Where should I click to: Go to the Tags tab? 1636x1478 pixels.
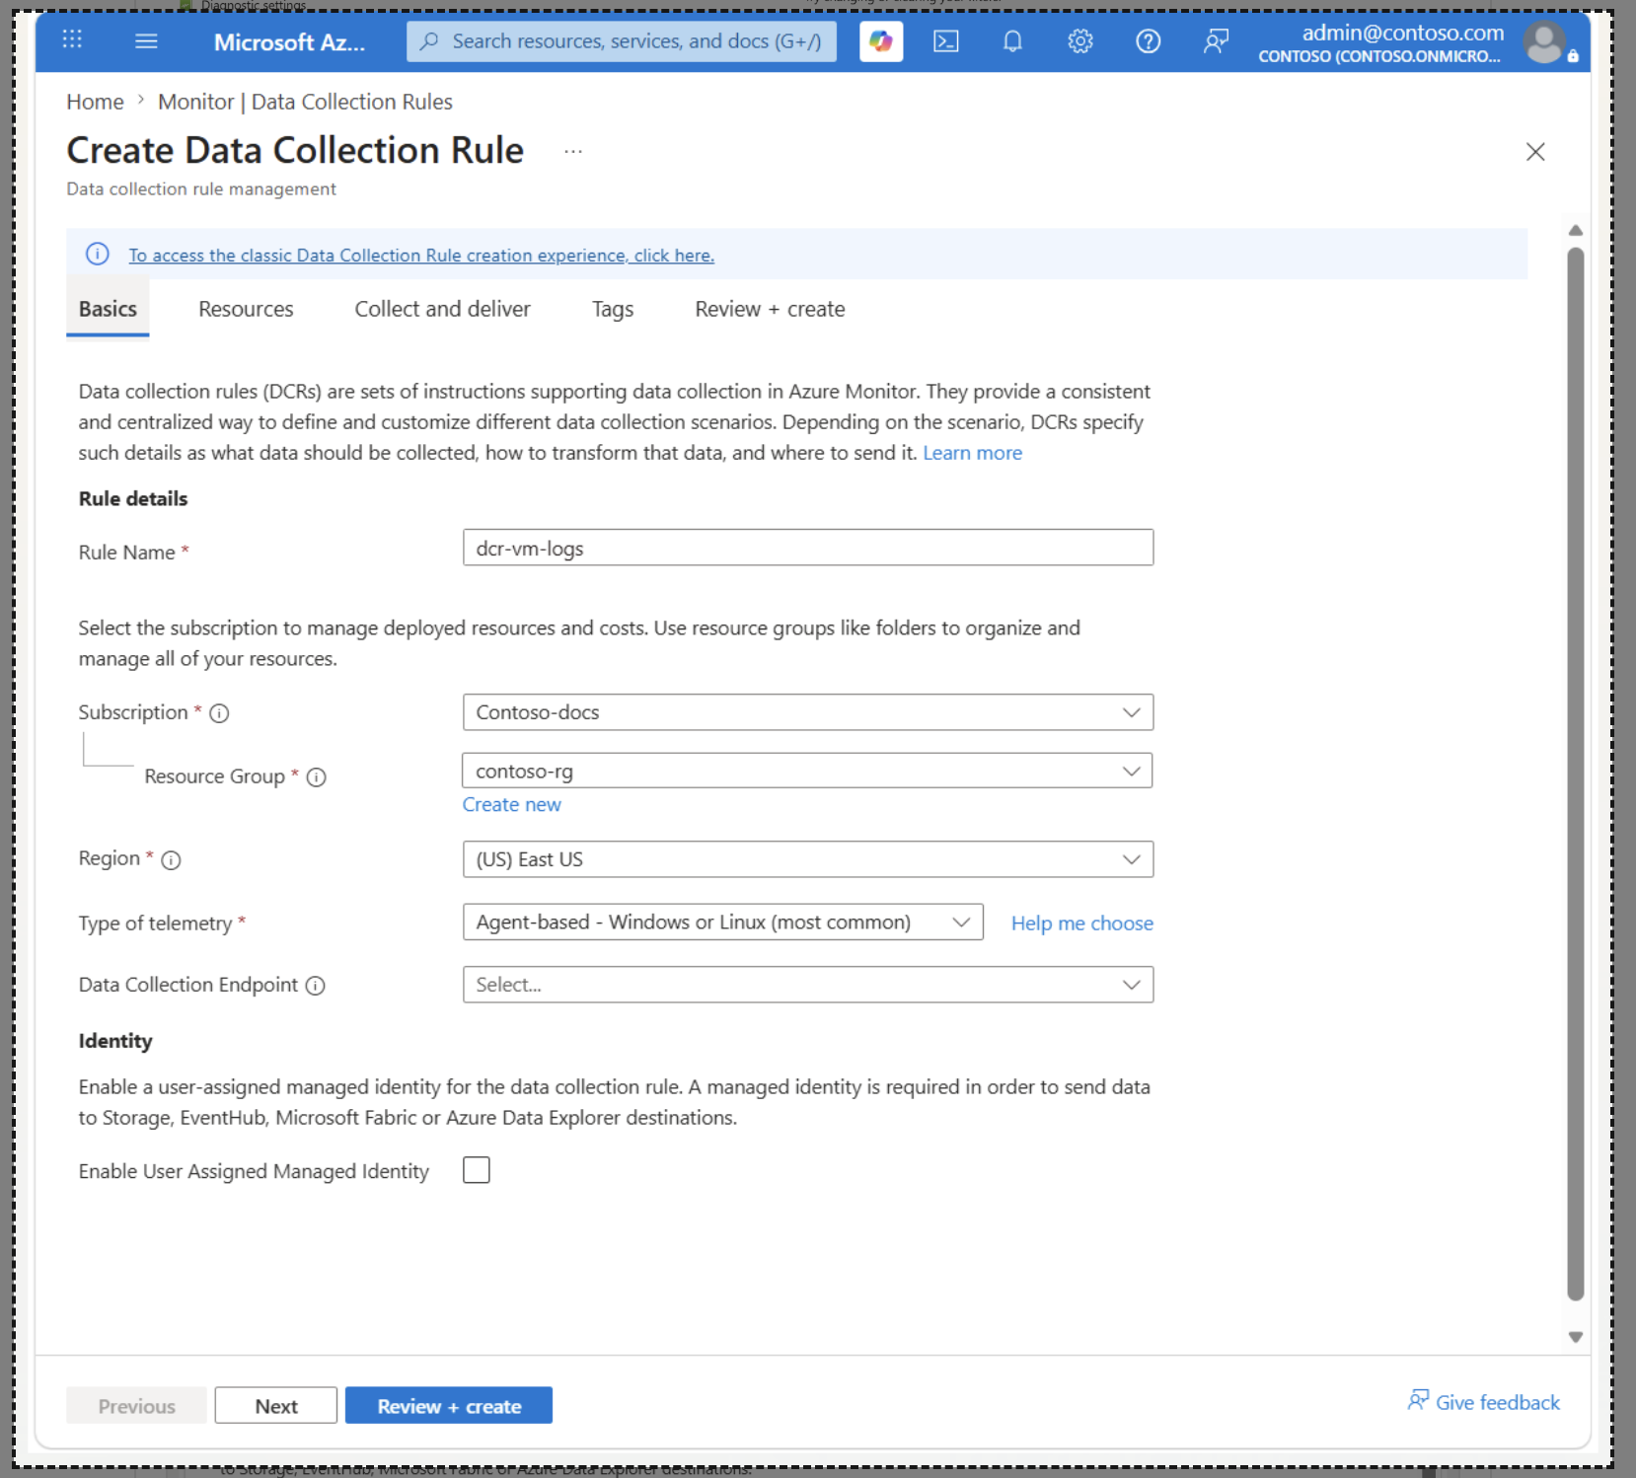point(613,309)
